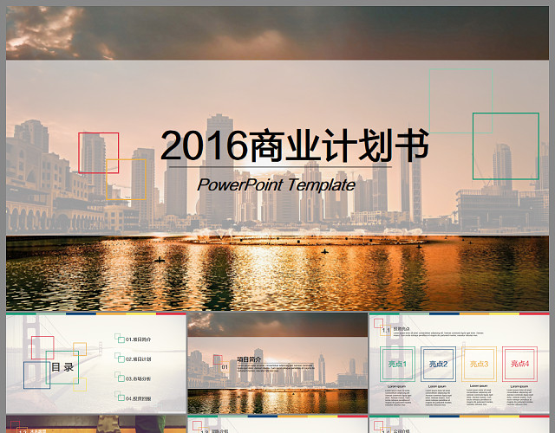Select the 01.项目简介 contents entry
555x433 pixels.
point(138,339)
